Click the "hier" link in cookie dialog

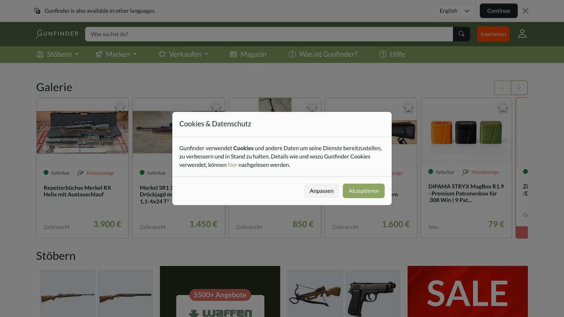(x=232, y=165)
